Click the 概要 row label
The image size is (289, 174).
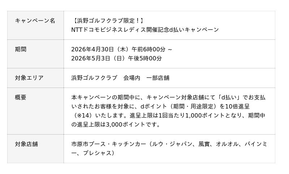click(x=21, y=97)
